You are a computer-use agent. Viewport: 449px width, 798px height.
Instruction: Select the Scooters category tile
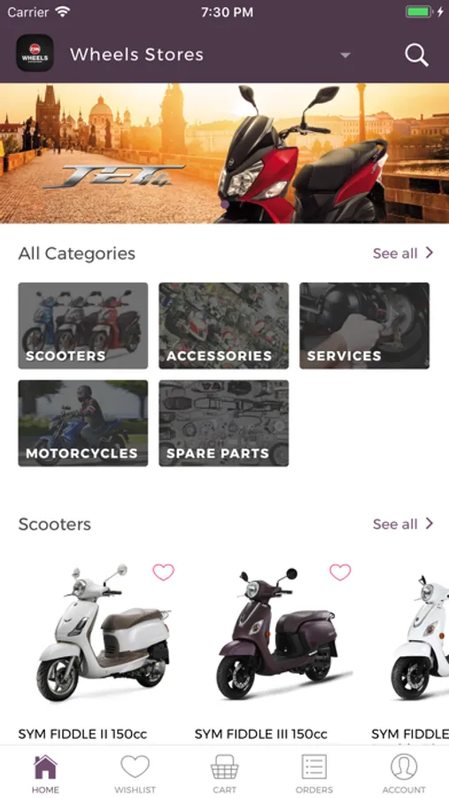(83, 325)
